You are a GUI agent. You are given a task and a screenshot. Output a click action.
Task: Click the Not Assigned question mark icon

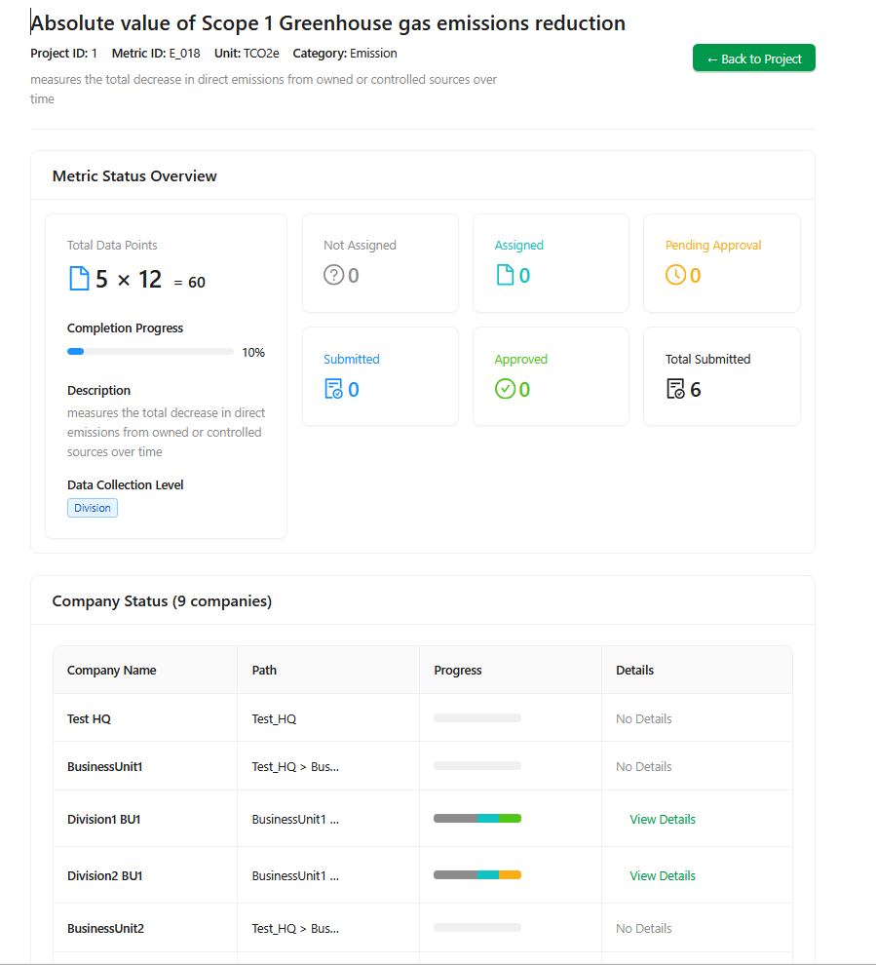[333, 276]
